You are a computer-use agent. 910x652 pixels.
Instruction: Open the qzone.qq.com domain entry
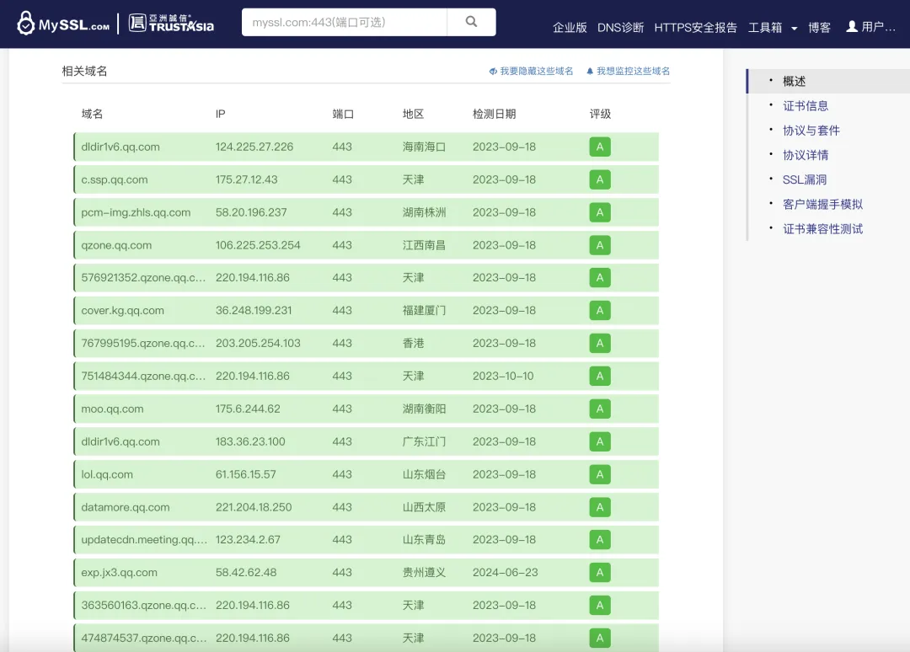pyautogui.click(x=116, y=245)
